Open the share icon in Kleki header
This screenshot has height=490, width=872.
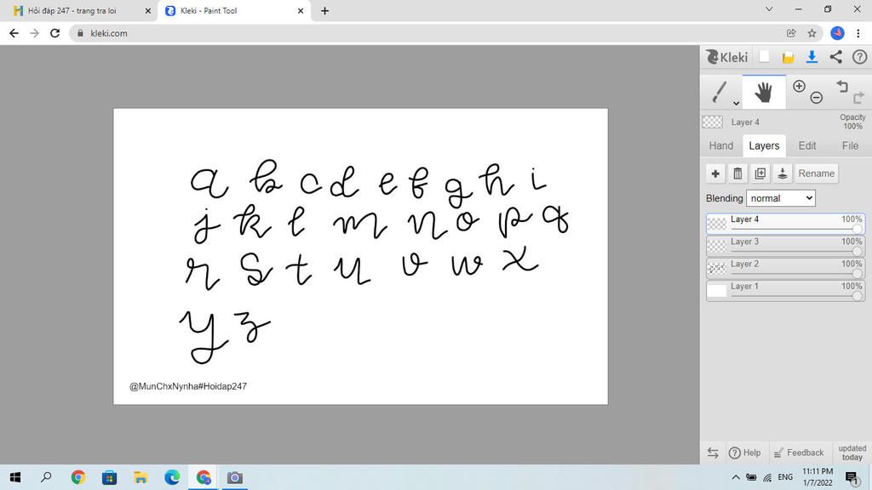(x=835, y=57)
